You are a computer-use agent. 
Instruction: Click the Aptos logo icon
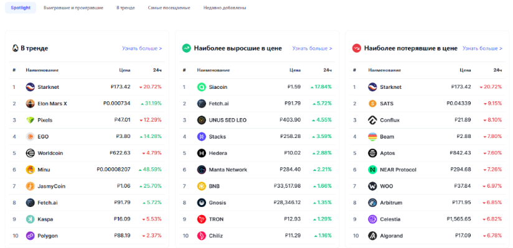coord(372,153)
